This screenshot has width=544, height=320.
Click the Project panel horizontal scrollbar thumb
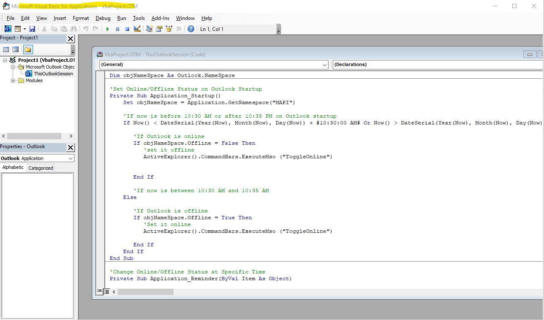tap(33, 136)
